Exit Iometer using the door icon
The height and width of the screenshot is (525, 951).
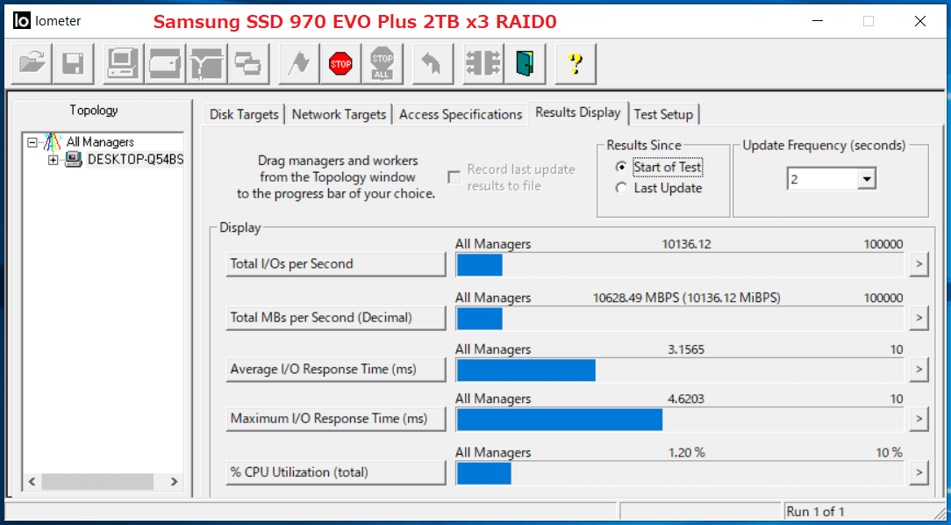526,63
